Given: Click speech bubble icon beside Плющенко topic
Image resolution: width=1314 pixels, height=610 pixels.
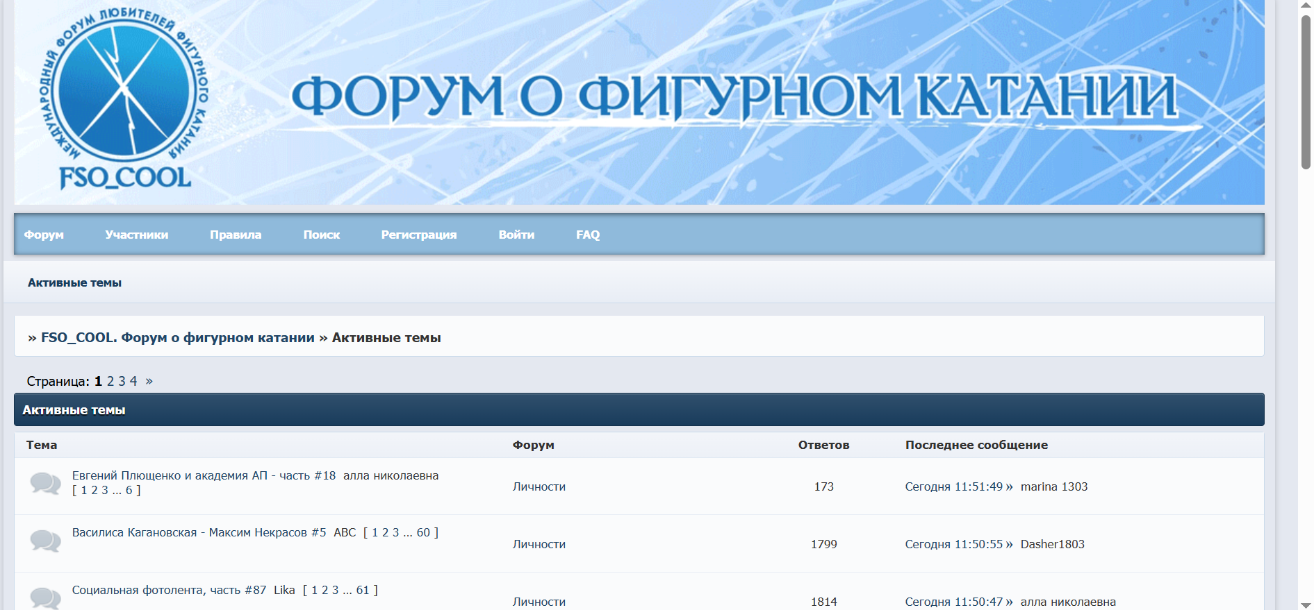Looking at the screenshot, I should (x=45, y=483).
